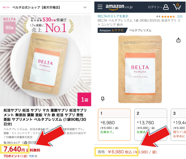Expand the ベルタ公式ショップ header chevron
This screenshot has width=186, height=159.
coord(85,7)
